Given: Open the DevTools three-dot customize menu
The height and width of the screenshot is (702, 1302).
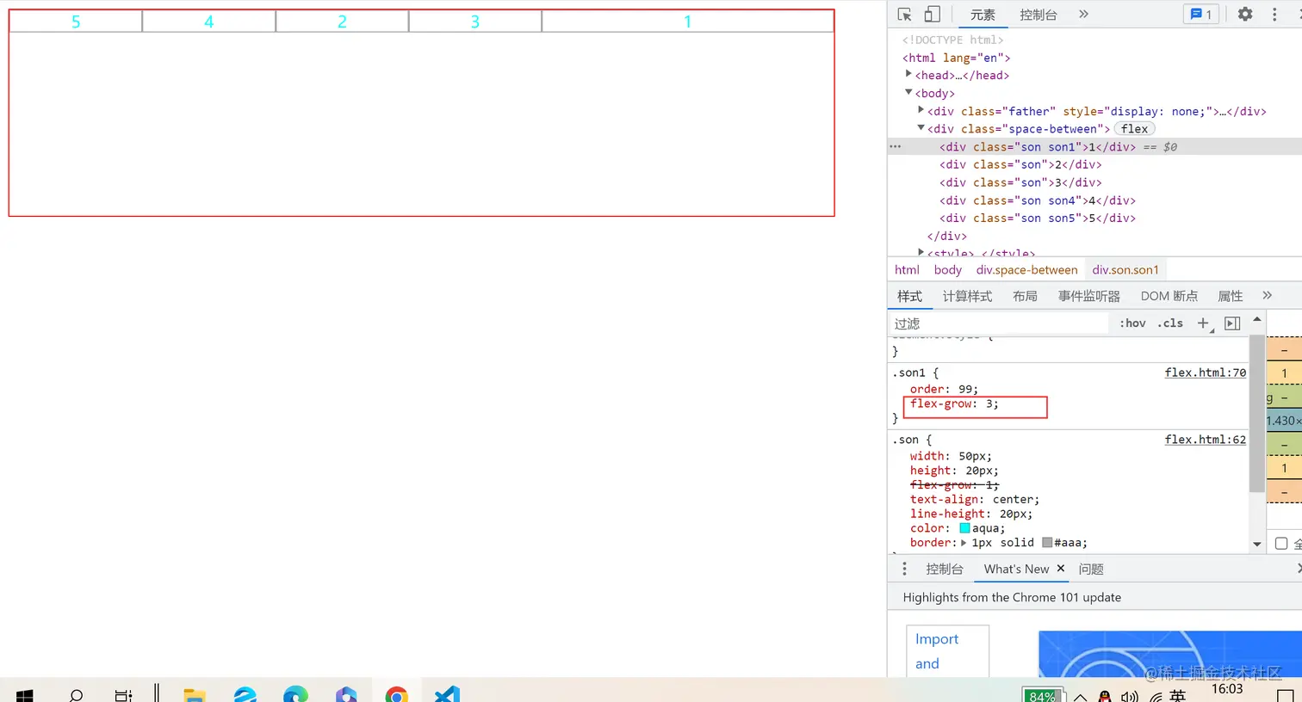Looking at the screenshot, I should tap(1274, 14).
